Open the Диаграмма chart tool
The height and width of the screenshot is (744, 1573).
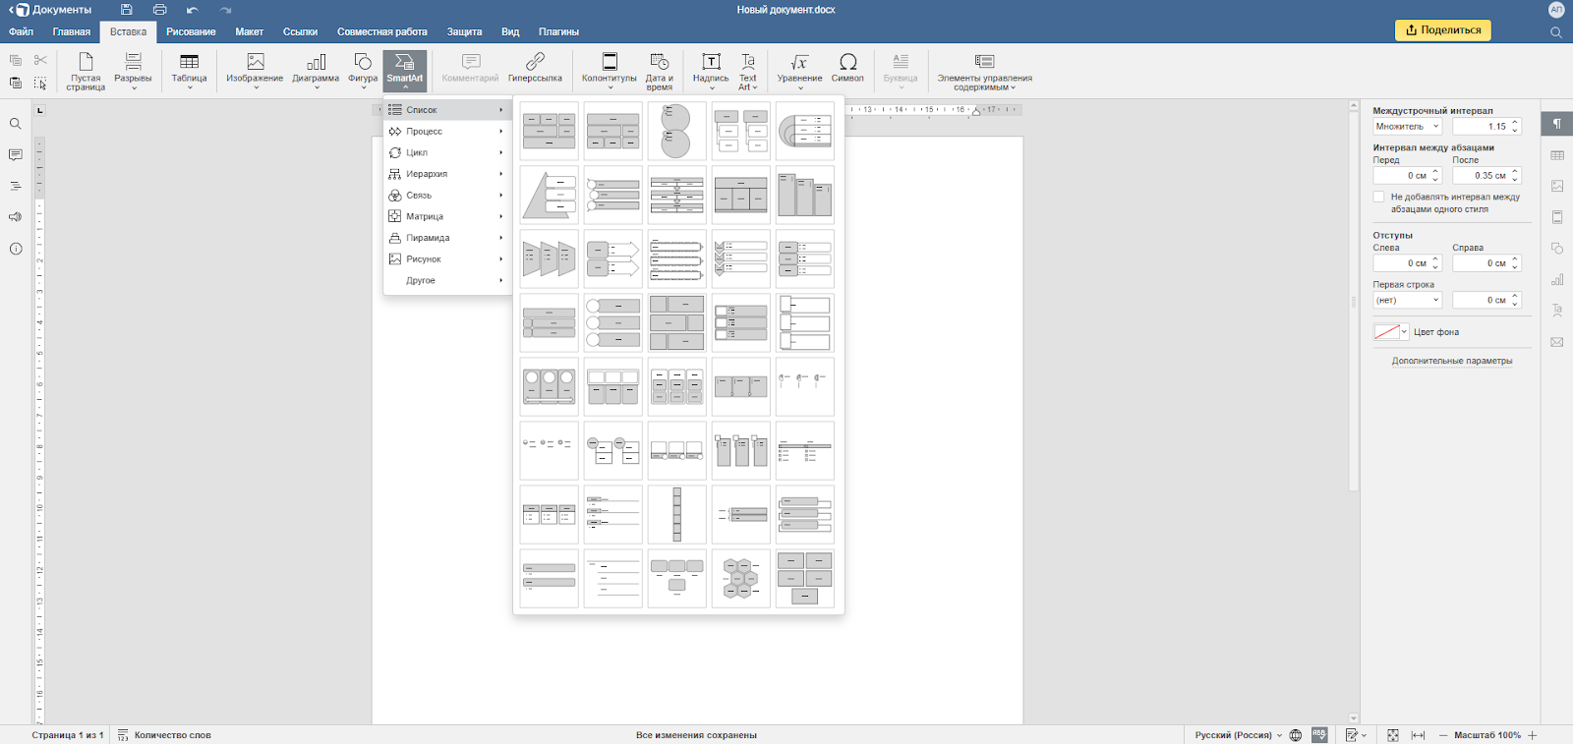point(316,72)
